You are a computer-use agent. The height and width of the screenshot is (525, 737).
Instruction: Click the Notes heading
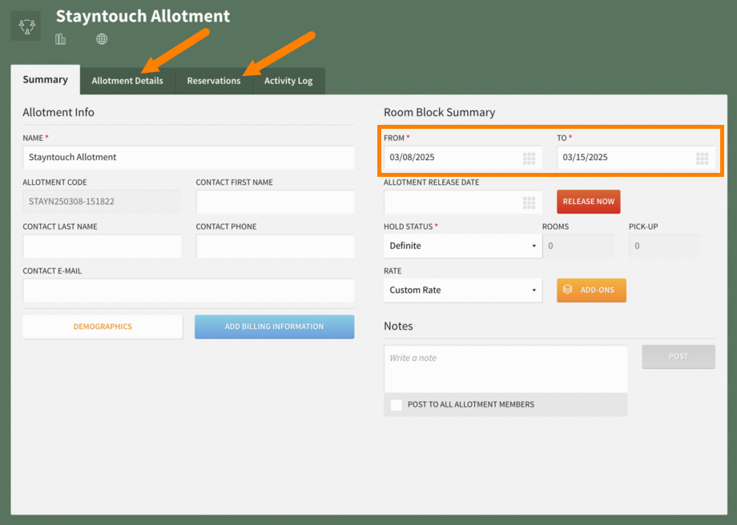click(398, 326)
